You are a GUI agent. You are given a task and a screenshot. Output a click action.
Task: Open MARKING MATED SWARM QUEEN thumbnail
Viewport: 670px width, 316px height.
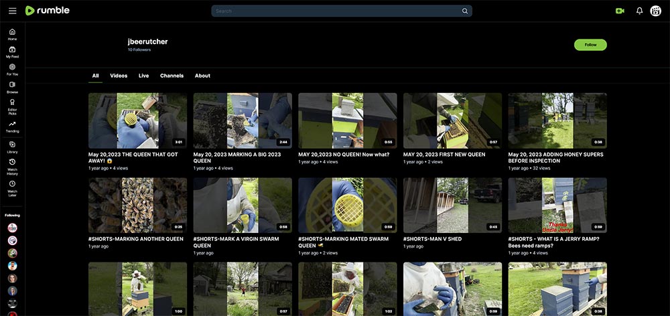pos(347,206)
